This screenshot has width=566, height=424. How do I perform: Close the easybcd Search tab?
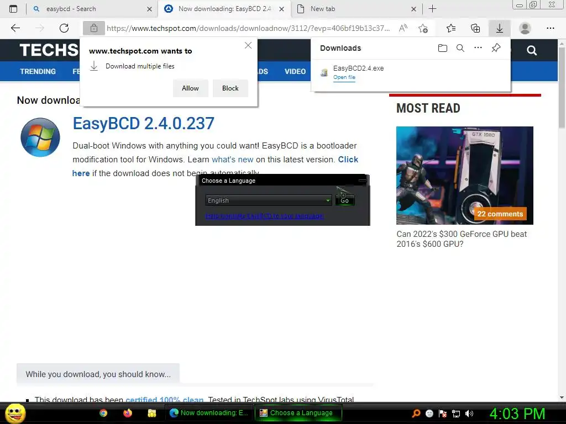click(x=149, y=9)
